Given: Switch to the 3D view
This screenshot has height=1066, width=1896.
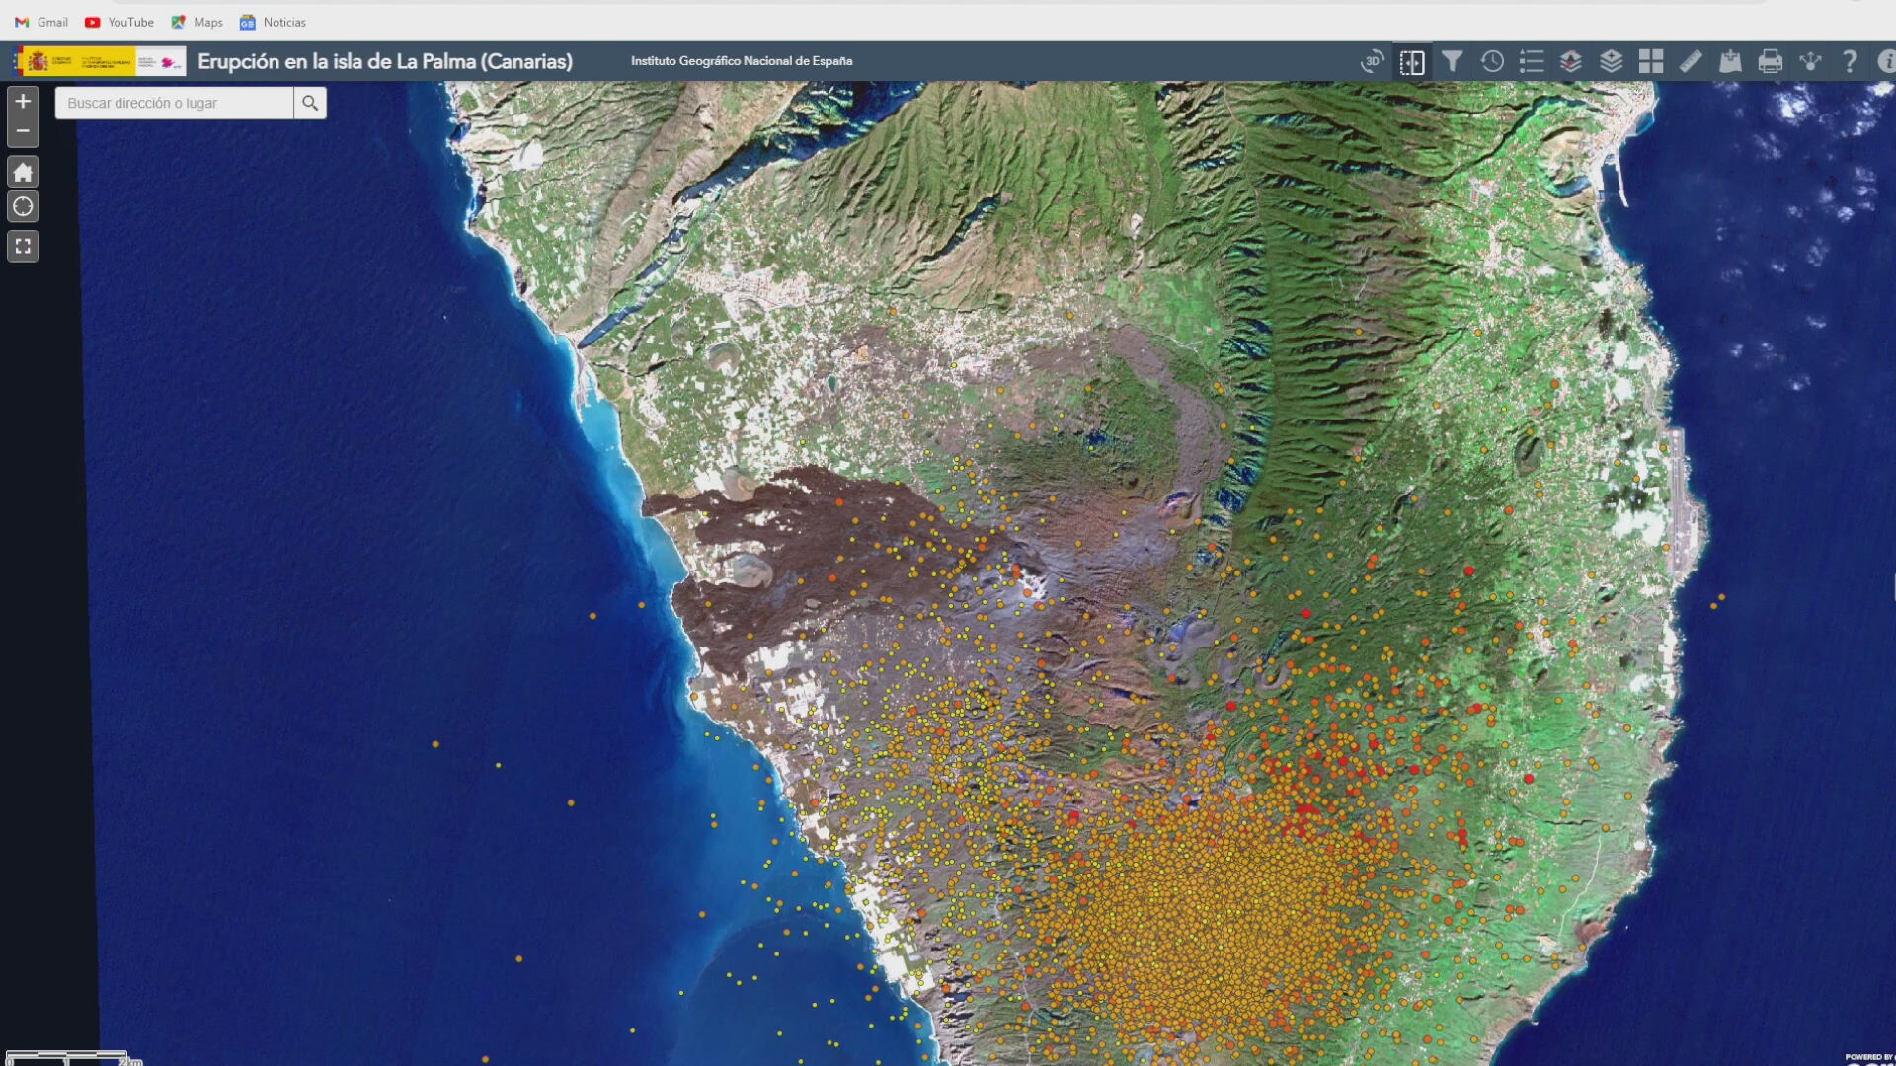Looking at the screenshot, I should coord(1372,61).
